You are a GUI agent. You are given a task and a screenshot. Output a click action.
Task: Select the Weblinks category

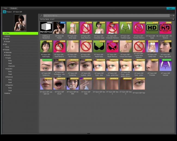[x=7, y=93]
